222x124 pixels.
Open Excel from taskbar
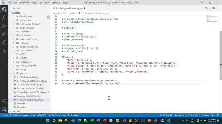[x=92, y=121]
